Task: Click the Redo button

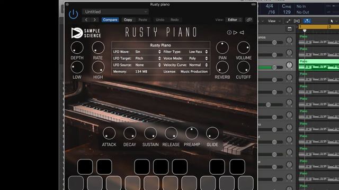Action: click(x=174, y=20)
